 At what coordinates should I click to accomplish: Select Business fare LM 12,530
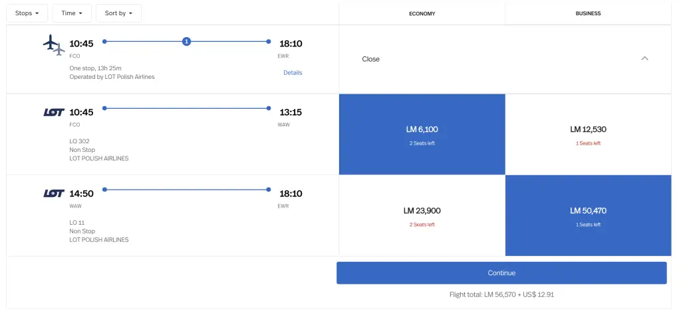coord(588,134)
